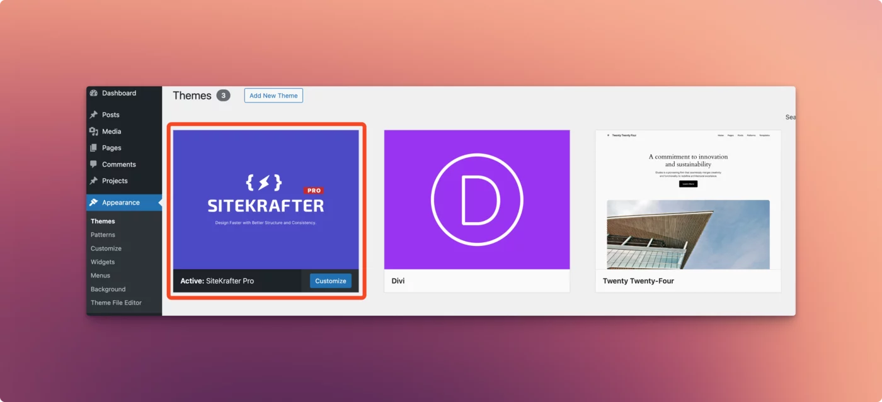Select Themes submenu item
This screenshot has height=402, width=882.
pos(103,221)
